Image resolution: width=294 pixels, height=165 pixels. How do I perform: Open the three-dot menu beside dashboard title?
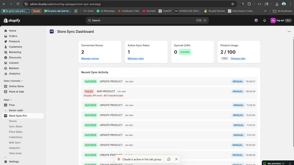click(x=289, y=32)
